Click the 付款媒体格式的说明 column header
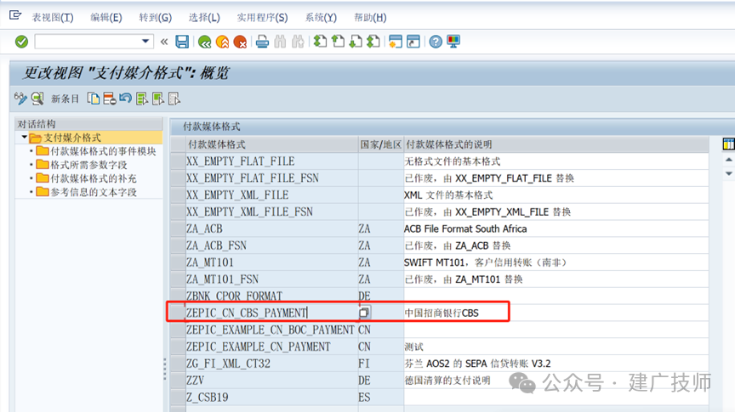Screen dimensions: 735x412 point(556,144)
